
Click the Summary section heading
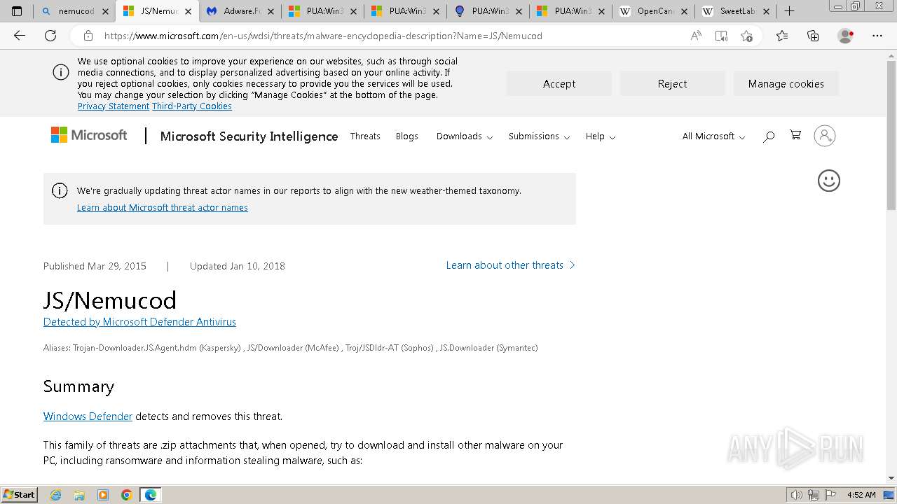(x=78, y=386)
